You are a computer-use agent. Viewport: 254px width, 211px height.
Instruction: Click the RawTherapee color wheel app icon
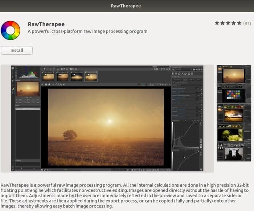(x=11, y=30)
